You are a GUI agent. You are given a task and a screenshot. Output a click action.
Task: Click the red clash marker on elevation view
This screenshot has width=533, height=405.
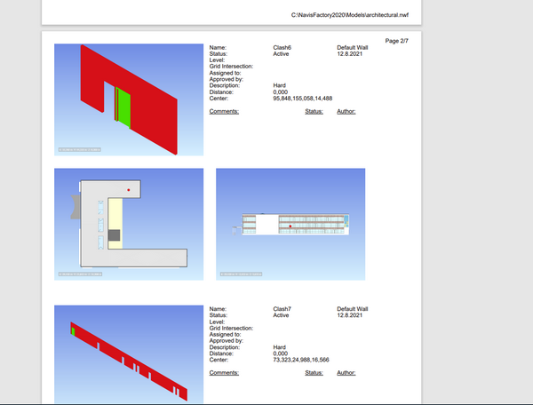(x=290, y=227)
